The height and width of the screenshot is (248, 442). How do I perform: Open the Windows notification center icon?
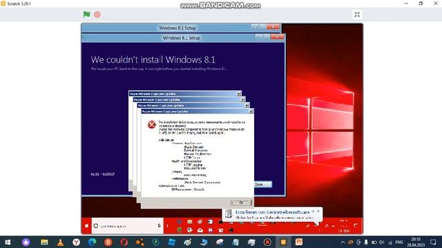point(433,242)
